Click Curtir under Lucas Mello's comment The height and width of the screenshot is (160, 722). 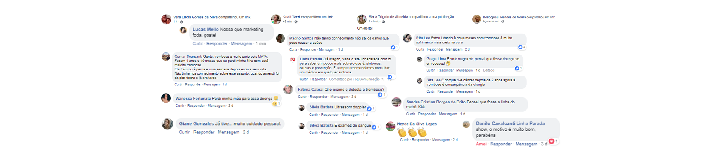tap(197, 44)
